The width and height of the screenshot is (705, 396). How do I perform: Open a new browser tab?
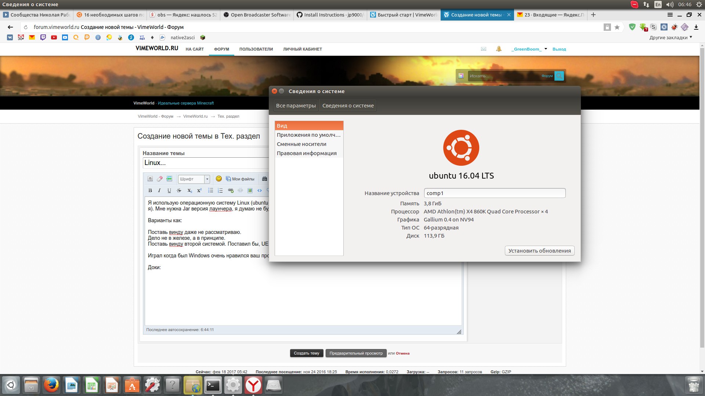point(593,15)
